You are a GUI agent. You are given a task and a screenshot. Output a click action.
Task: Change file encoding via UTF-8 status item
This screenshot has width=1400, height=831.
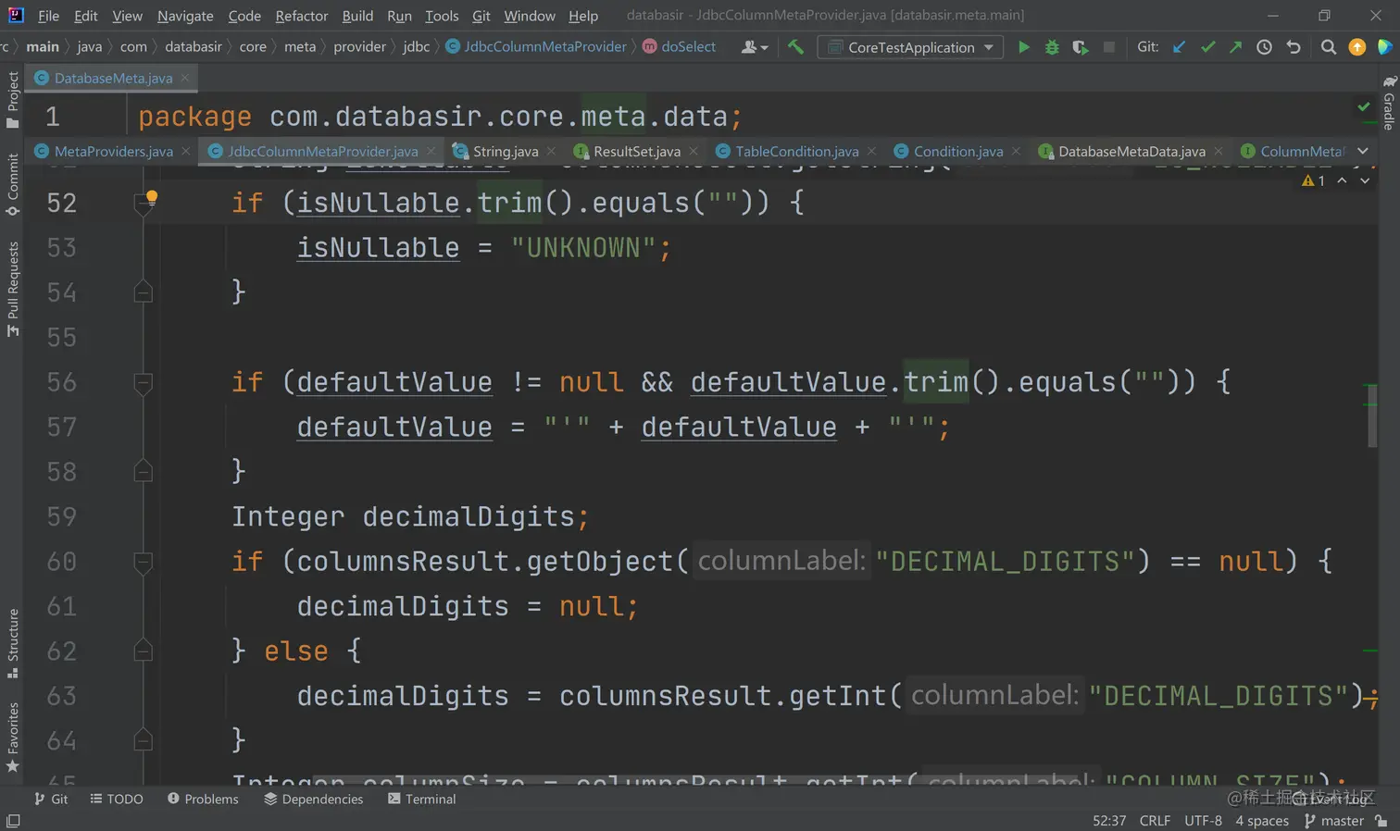coord(1203,821)
